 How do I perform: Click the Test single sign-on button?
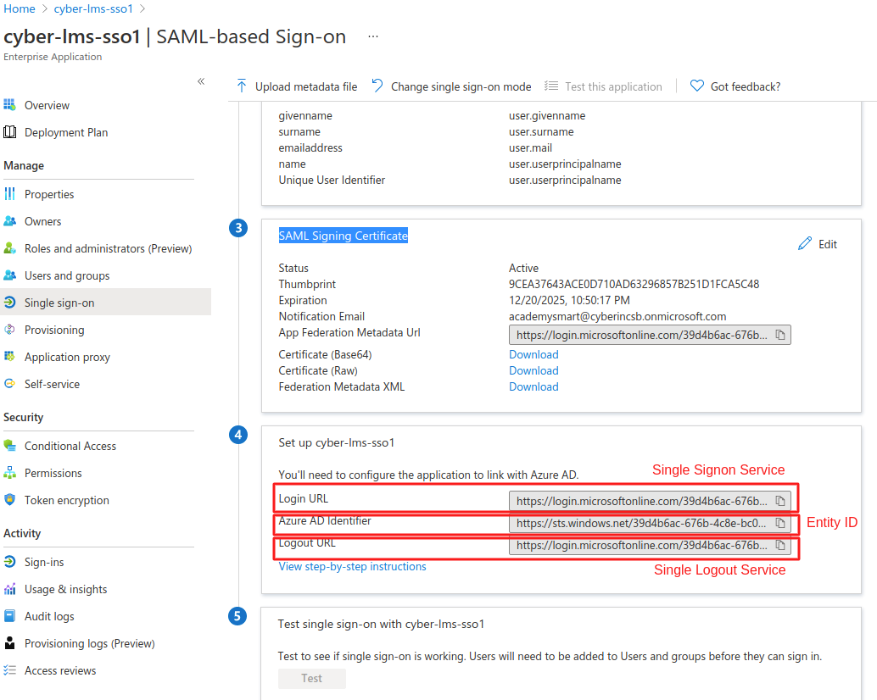[x=311, y=678]
